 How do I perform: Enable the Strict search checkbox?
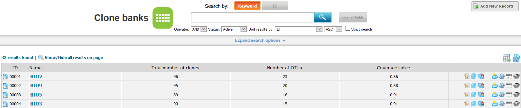[x=348, y=29]
